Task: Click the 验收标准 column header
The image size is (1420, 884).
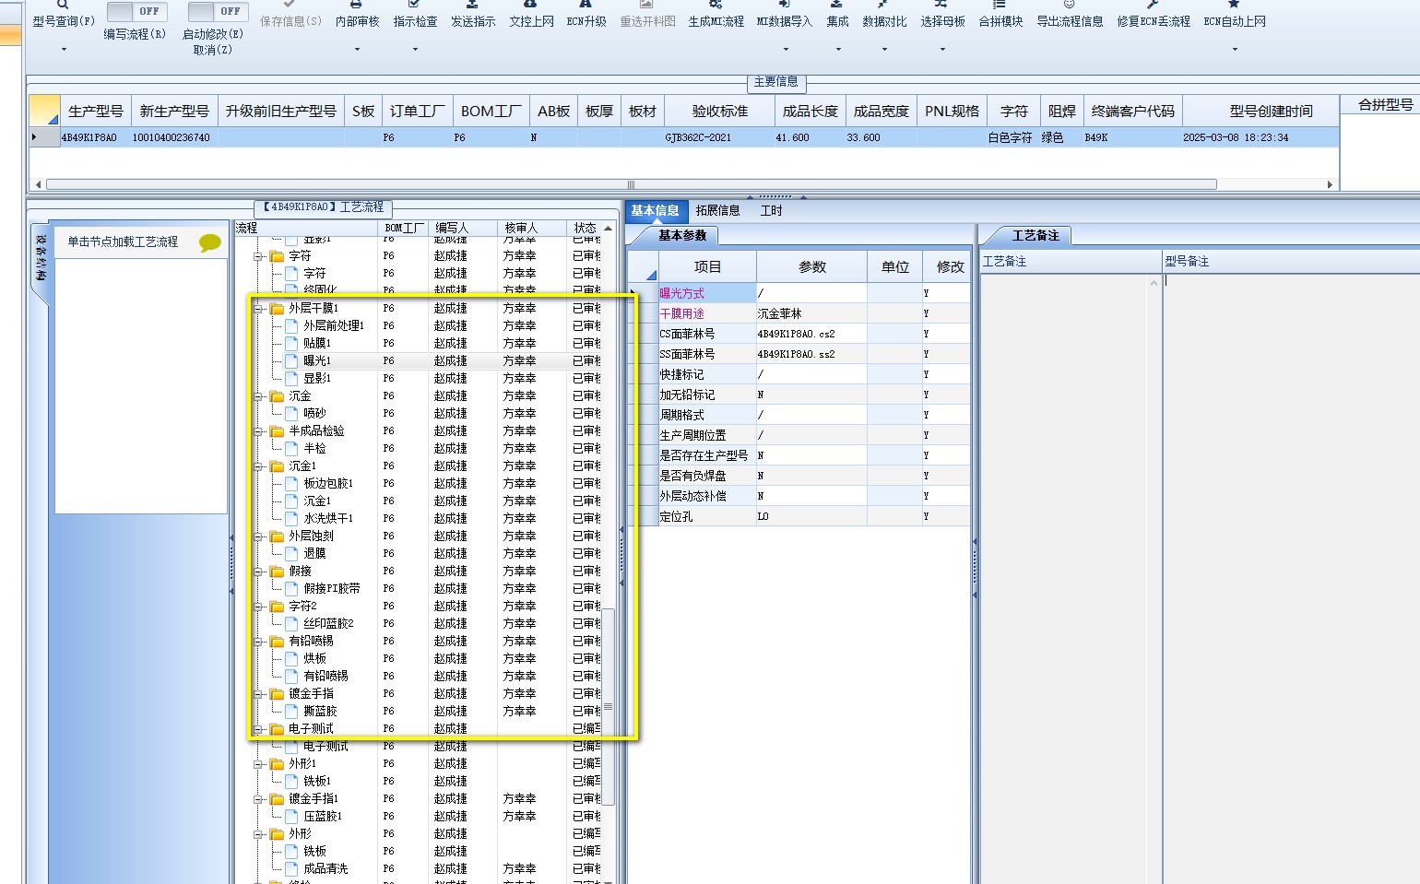Action: pyautogui.click(x=720, y=111)
